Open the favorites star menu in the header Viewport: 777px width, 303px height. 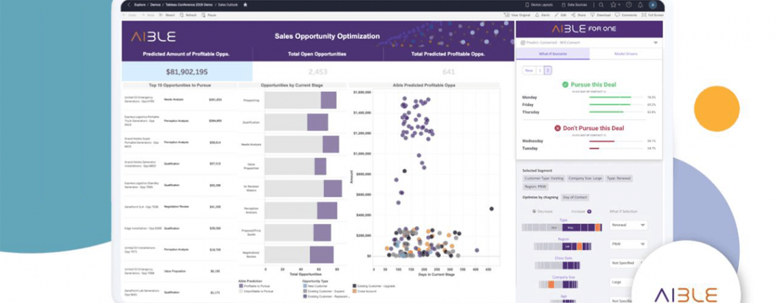pos(615,5)
